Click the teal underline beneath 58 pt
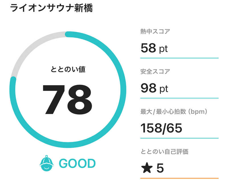This screenshot has width=228, height=192. click(179, 58)
